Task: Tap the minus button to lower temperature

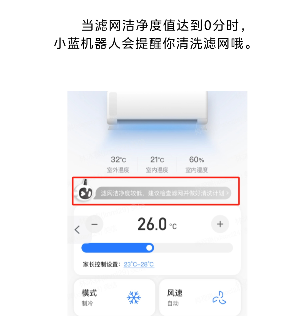Action: [94, 224]
